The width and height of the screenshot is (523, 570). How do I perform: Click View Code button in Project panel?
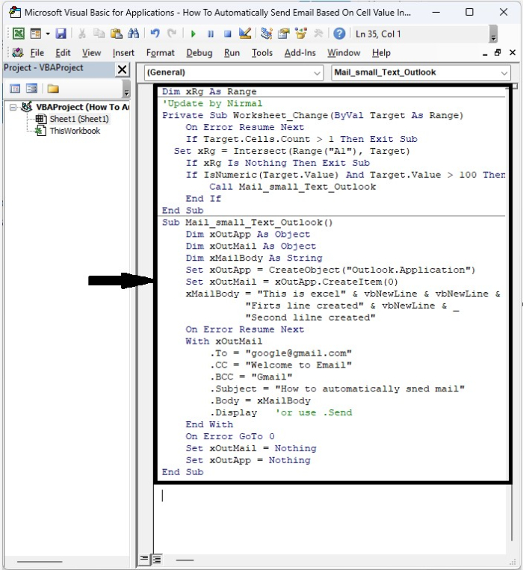15,89
